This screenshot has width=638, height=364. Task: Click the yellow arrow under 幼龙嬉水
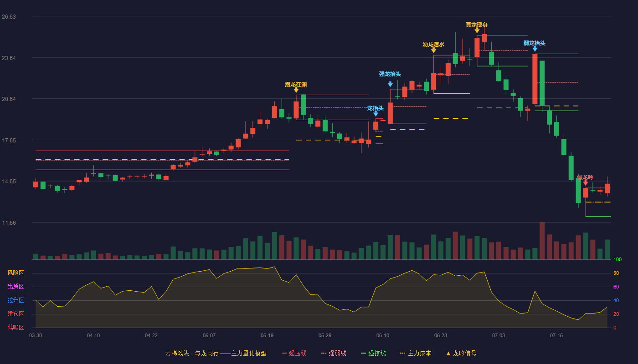(433, 50)
